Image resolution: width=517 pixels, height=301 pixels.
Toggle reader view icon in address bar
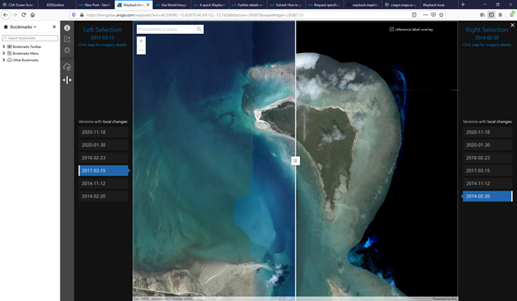(x=414, y=15)
